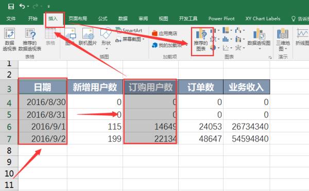
Task: Click cell containing 54594840
Action: (247, 138)
